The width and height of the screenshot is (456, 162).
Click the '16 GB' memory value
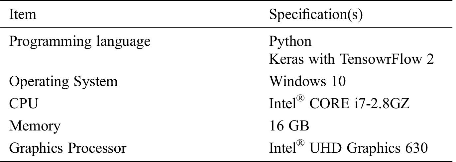pos(289,126)
